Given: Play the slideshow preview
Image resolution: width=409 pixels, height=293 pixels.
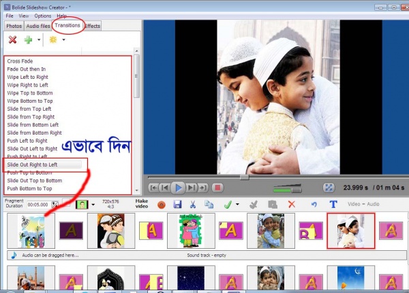Looking at the screenshot, I should tap(178, 188).
